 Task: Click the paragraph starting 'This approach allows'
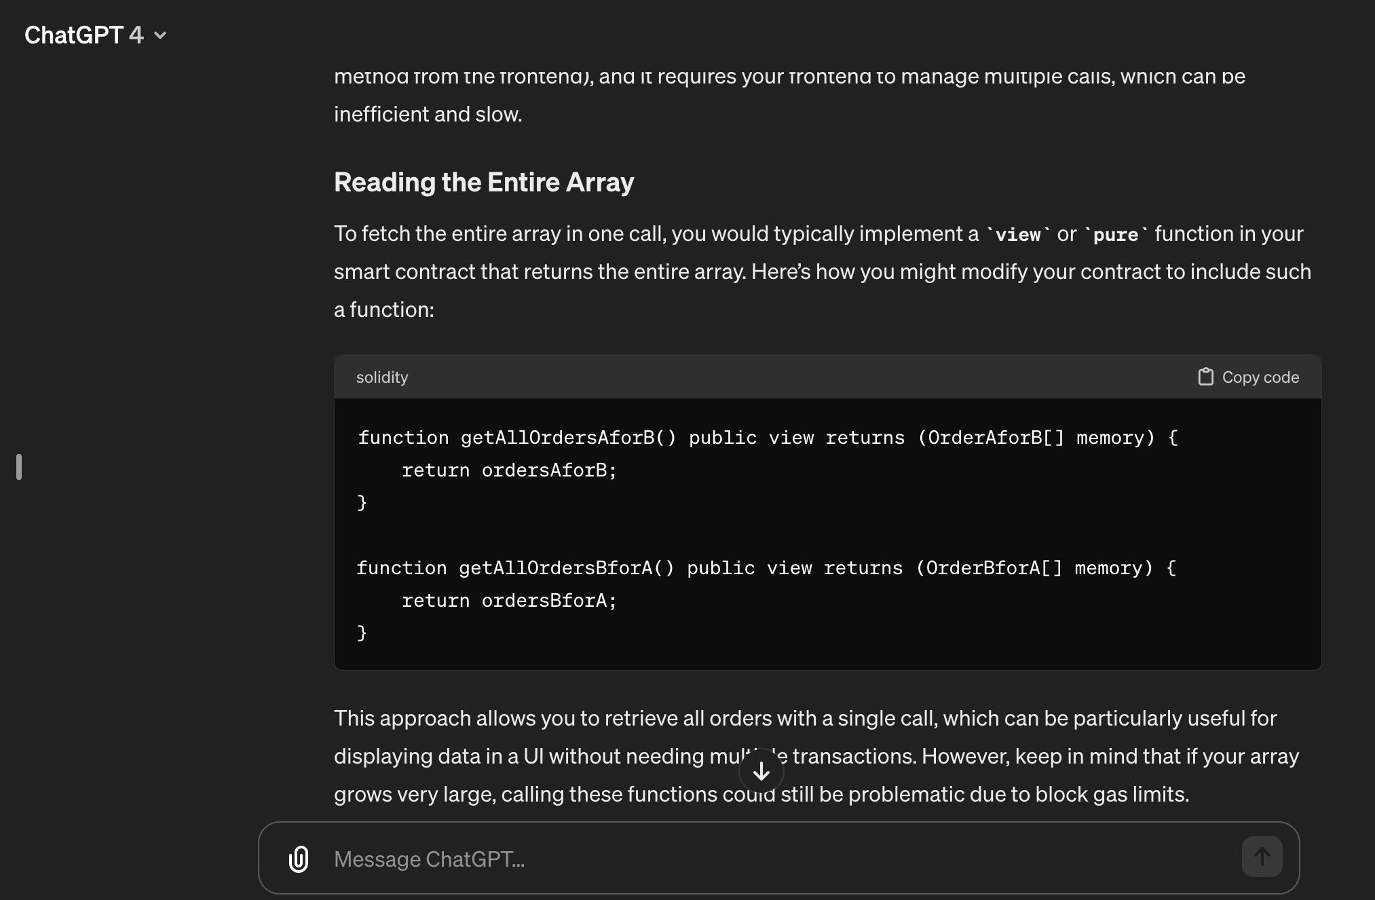coord(816,756)
